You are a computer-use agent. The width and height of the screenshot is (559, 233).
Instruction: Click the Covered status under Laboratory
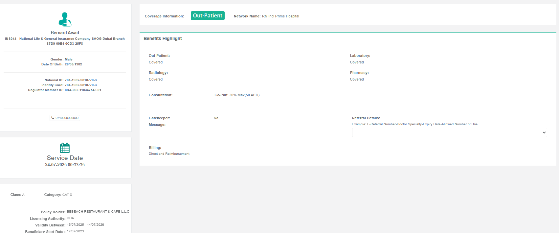pos(357,62)
